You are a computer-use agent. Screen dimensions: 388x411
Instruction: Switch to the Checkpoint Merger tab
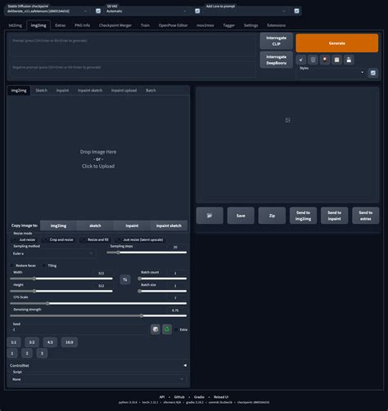pos(115,25)
